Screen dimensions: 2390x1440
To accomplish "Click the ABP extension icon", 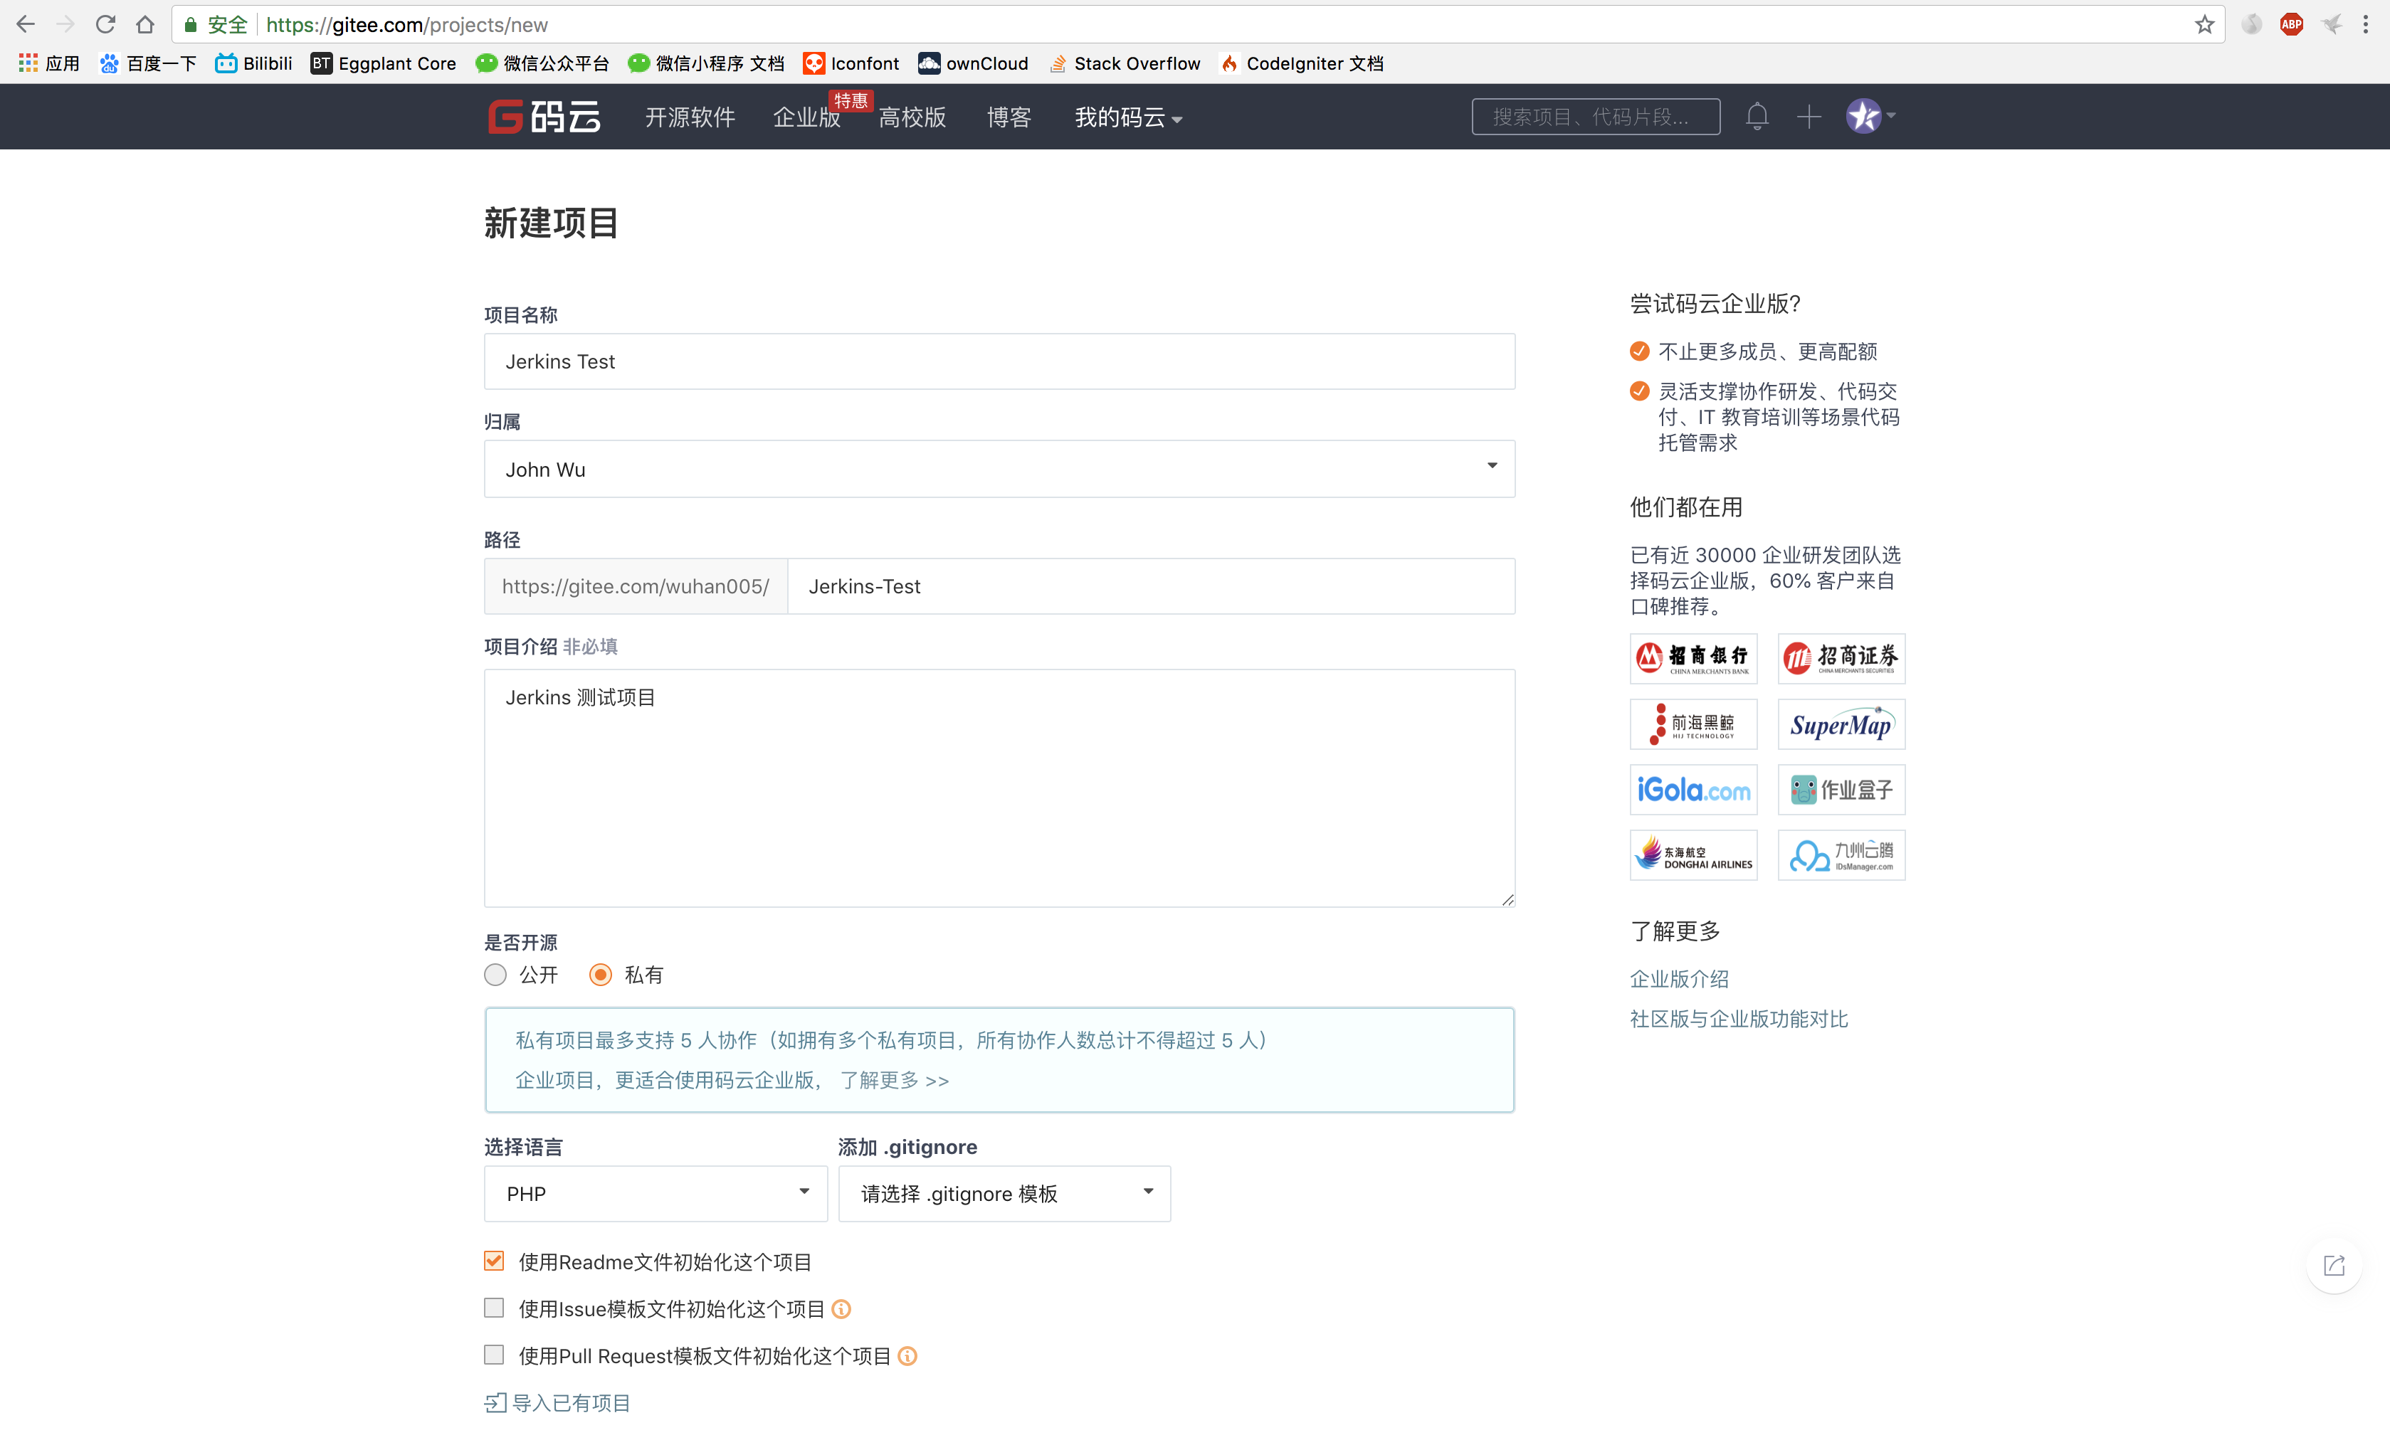I will pos(2291,24).
